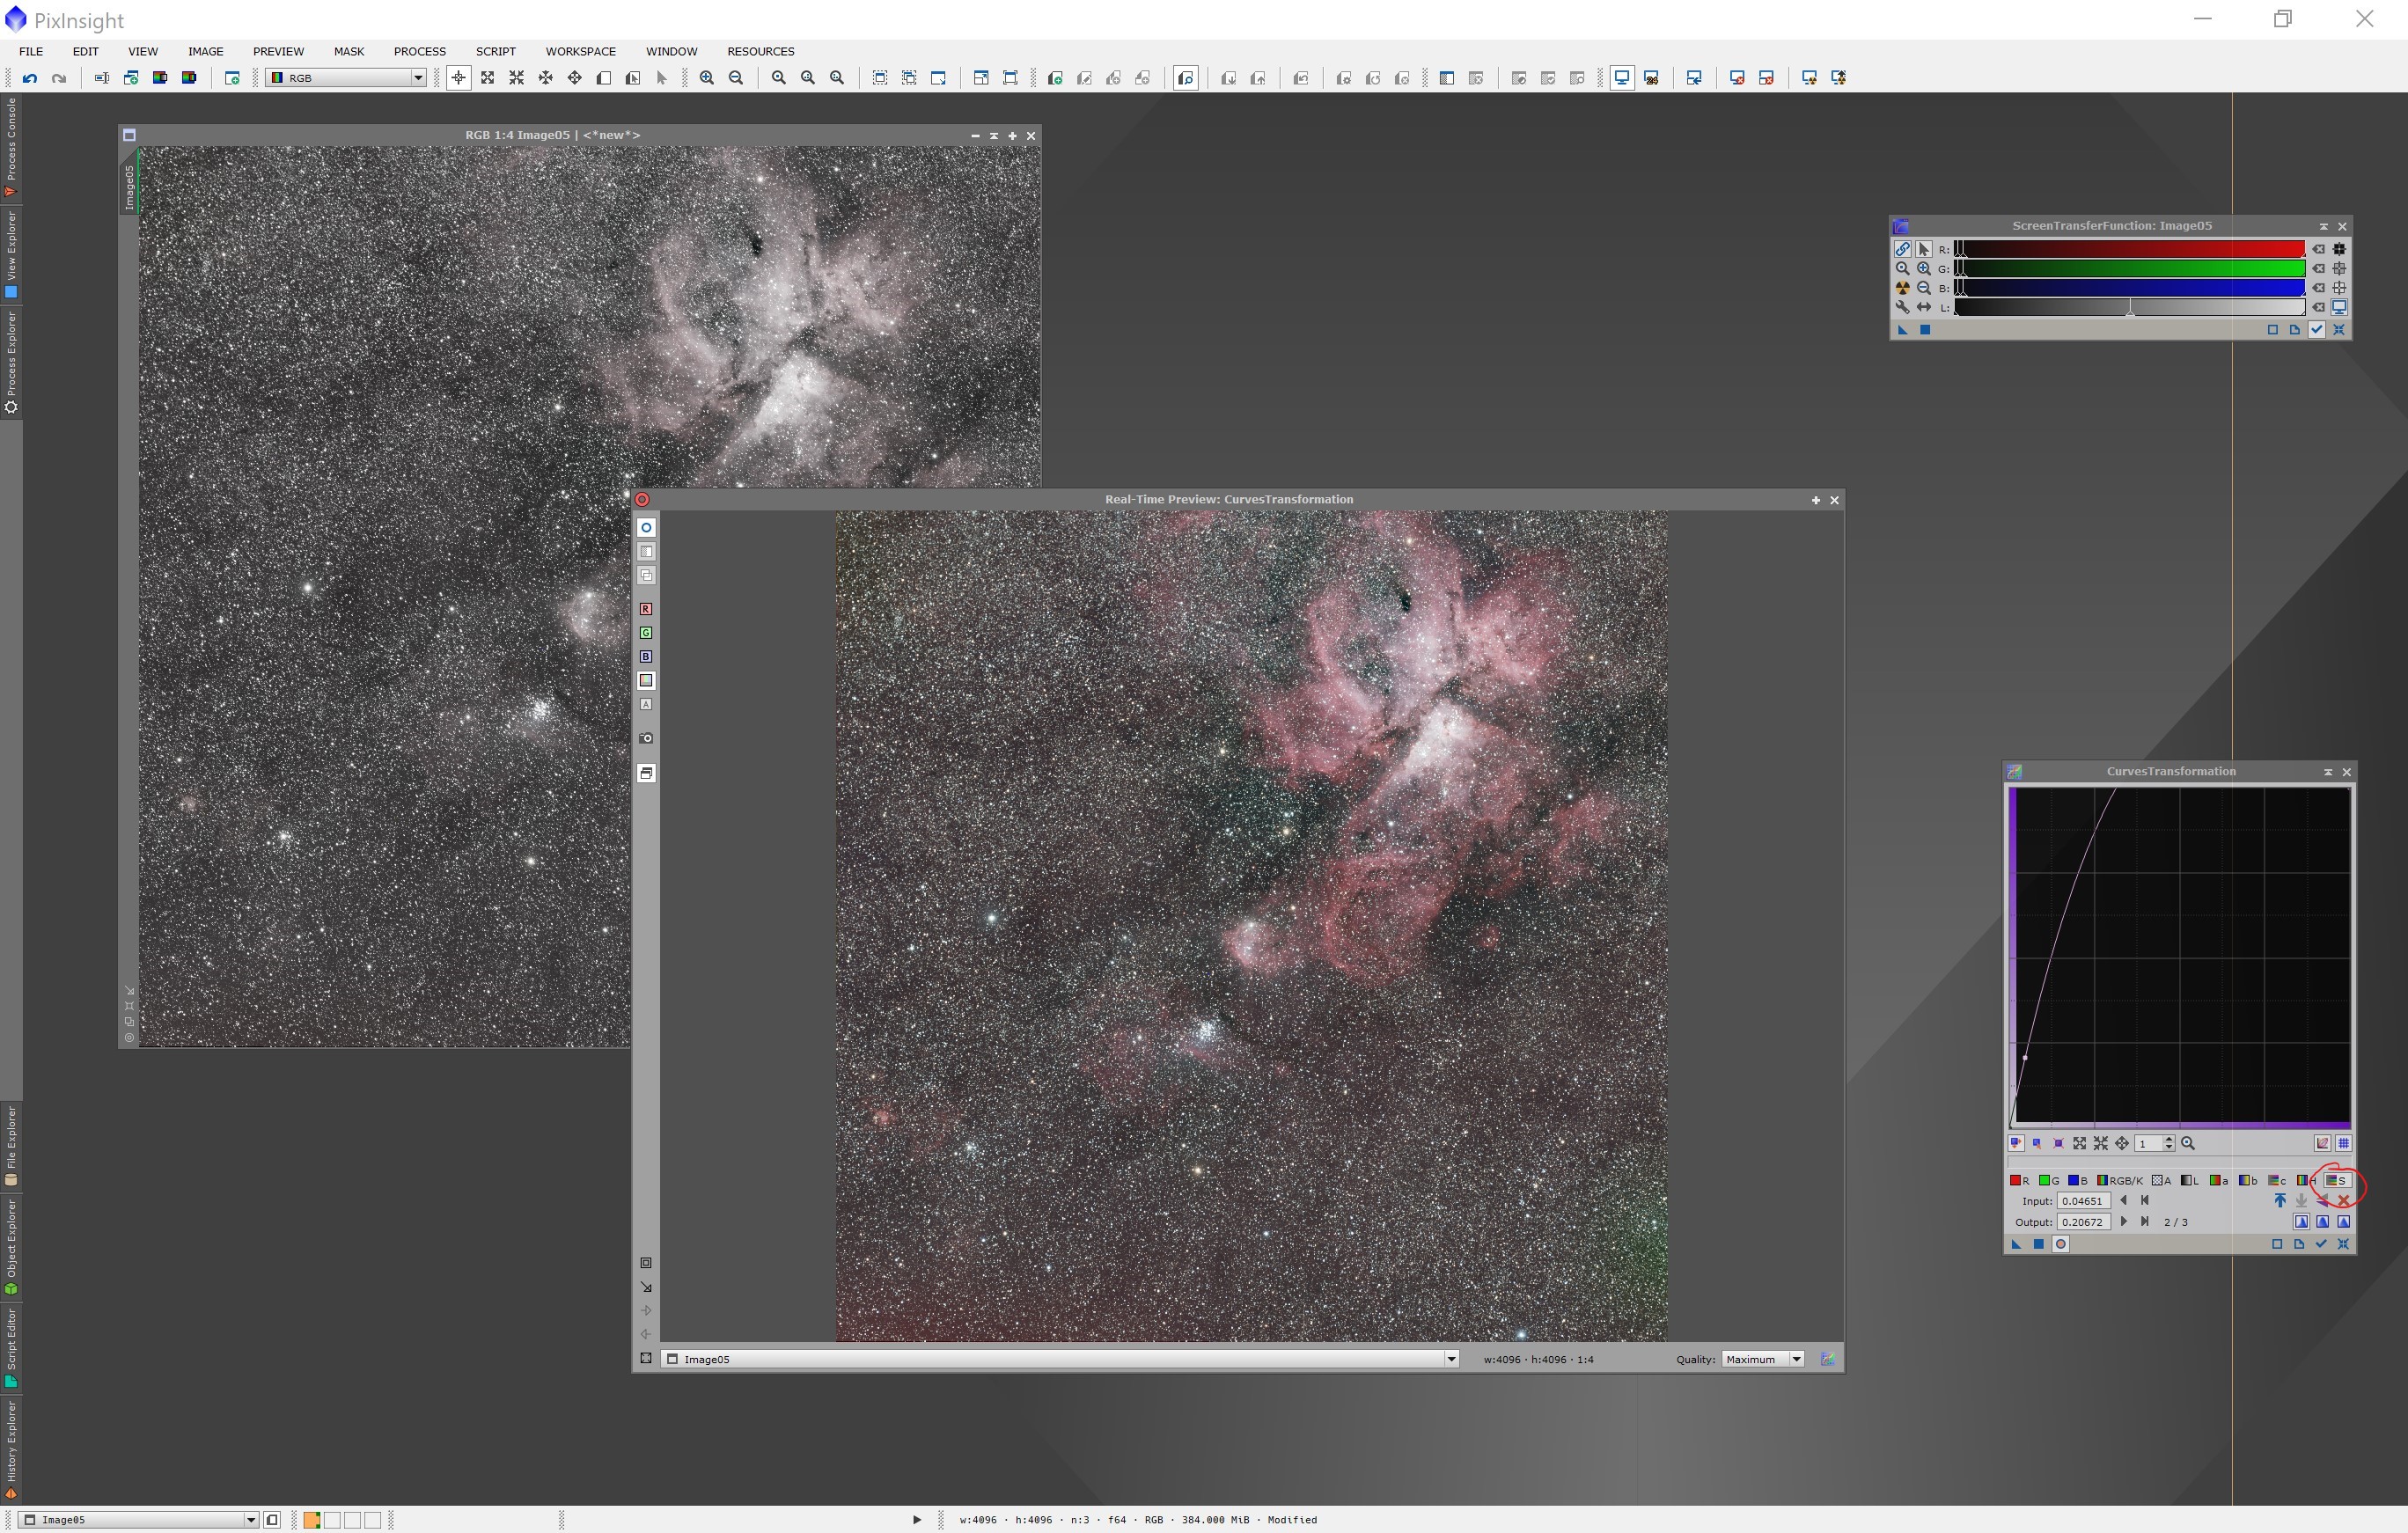The width and height of the screenshot is (2408, 1533).
Task: Toggle the Real-Time Preview circle in CurvesTransformation
Action: click(2060, 1245)
